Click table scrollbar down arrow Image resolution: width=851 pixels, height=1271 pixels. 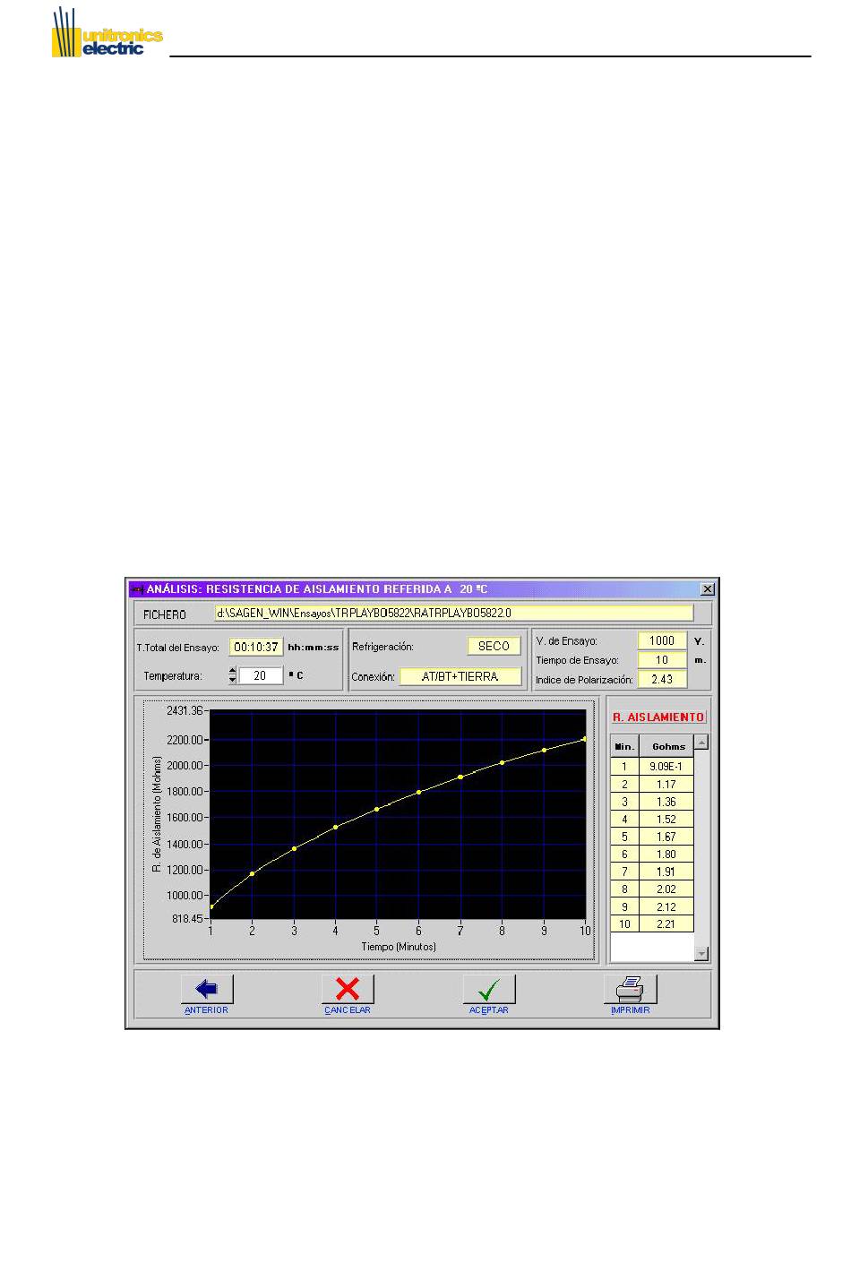[x=701, y=954]
